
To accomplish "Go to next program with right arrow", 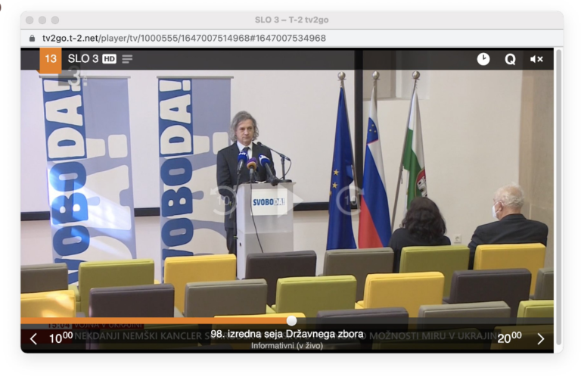I will pyautogui.click(x=541, y=338).
